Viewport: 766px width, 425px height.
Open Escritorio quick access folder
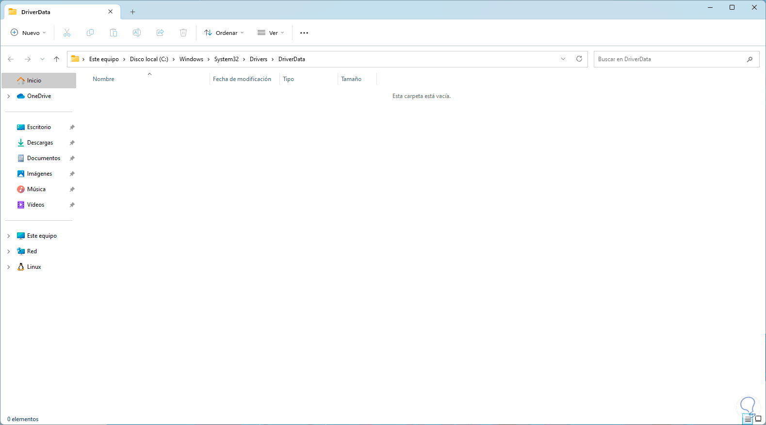point(39,127)
